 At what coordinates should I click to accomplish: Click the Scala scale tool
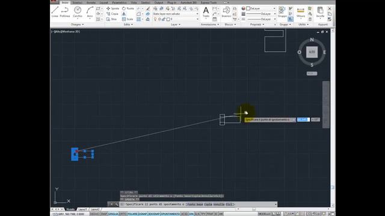128,19
